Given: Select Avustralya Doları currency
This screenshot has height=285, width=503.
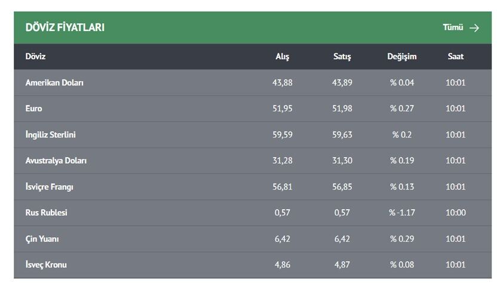Looking at the screenshot, I should point(57,161).
